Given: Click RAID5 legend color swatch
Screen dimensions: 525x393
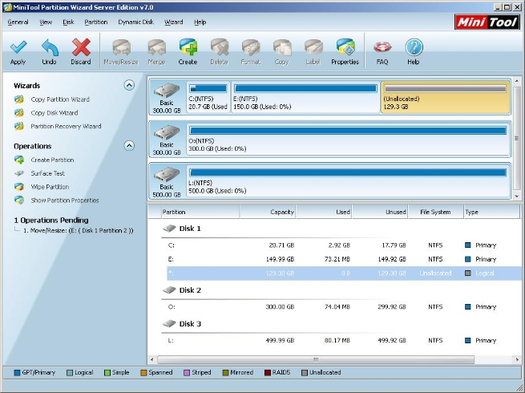Looking at the screenshot, I should (268, 373).
